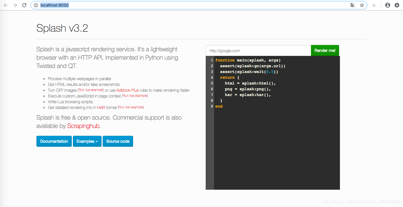Run live example for HAR rendering info
Image resolution: width=403 pixels, height=207 pixels.
[x=131, y=107]
